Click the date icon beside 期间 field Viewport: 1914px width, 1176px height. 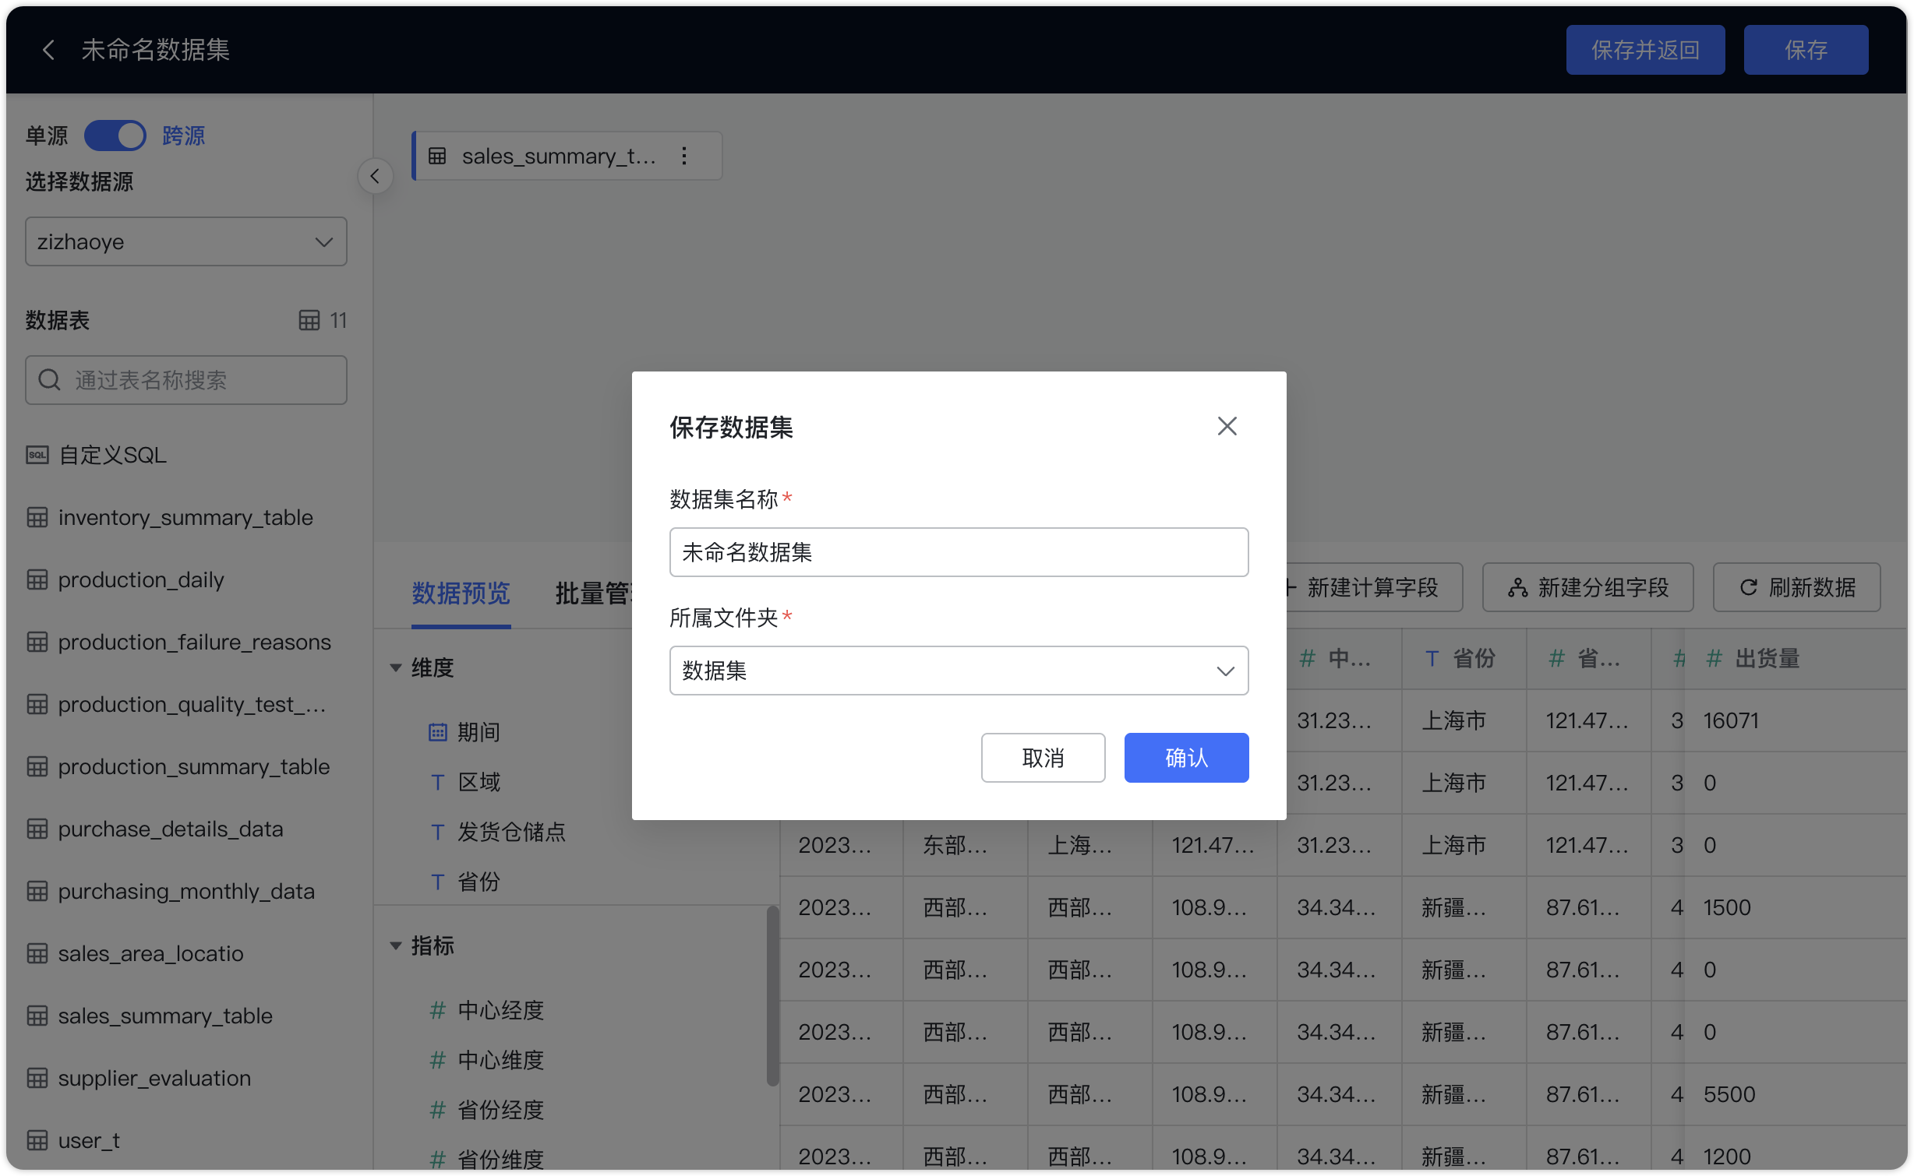(x=438, y=732)
